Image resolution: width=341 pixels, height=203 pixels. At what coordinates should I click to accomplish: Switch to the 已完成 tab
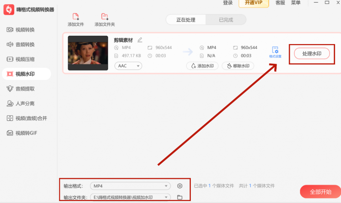coord(226,20)
